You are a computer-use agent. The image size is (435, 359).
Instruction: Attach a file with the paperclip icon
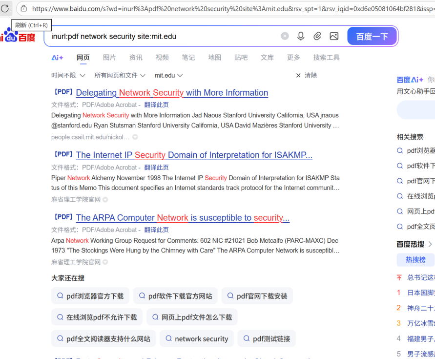(317, 36)
